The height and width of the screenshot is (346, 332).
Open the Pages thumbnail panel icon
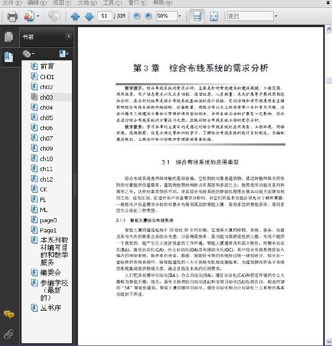pyautogui.click(x=9, y=37)
